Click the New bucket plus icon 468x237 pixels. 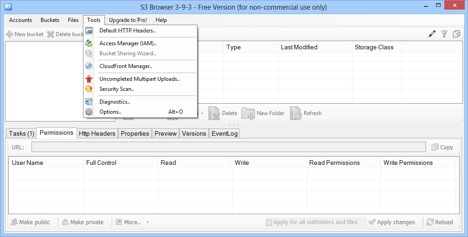pyautogui.click(x=10, y=34)
